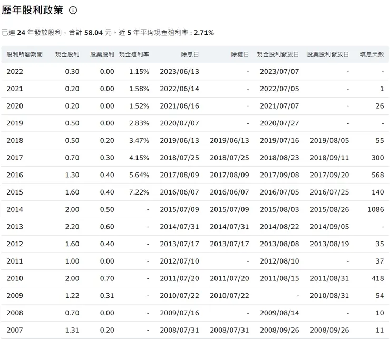
Task: Select the 2014 year cell
Action: pos(15,210)
